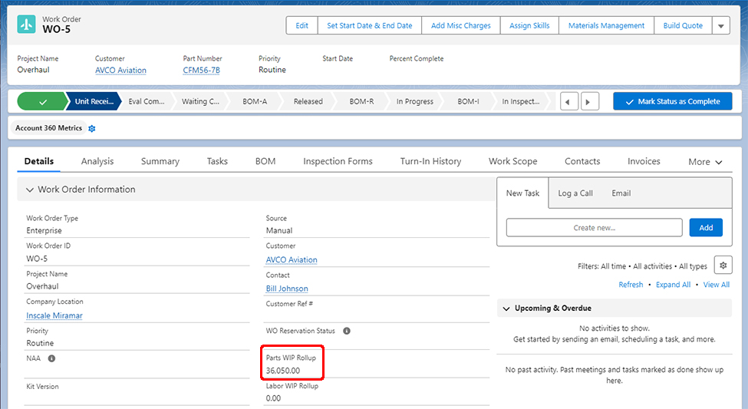Open Inscale Miramar location link
748x409 pixels.
point(54,315)
